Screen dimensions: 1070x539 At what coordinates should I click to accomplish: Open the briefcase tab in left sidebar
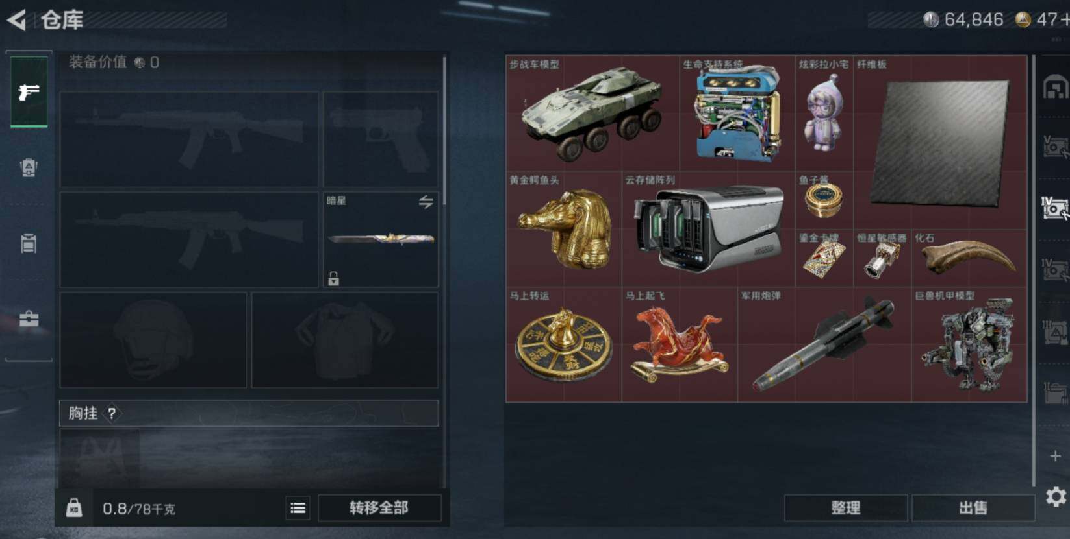[x=29, y=318]
